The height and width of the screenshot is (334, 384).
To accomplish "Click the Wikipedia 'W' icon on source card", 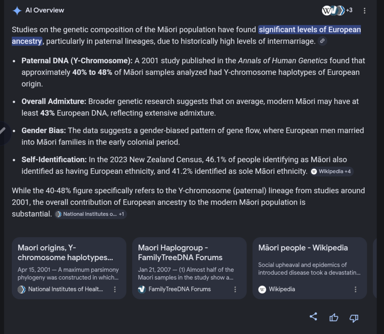I will (262, 289).
